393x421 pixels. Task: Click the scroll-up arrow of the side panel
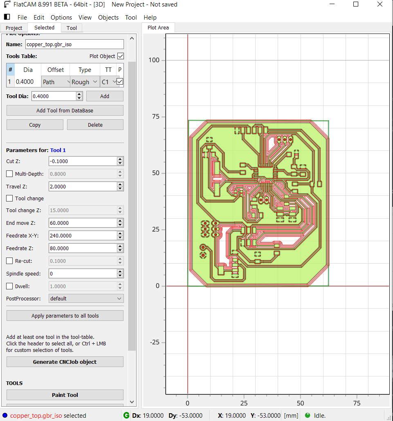[132, 38]
